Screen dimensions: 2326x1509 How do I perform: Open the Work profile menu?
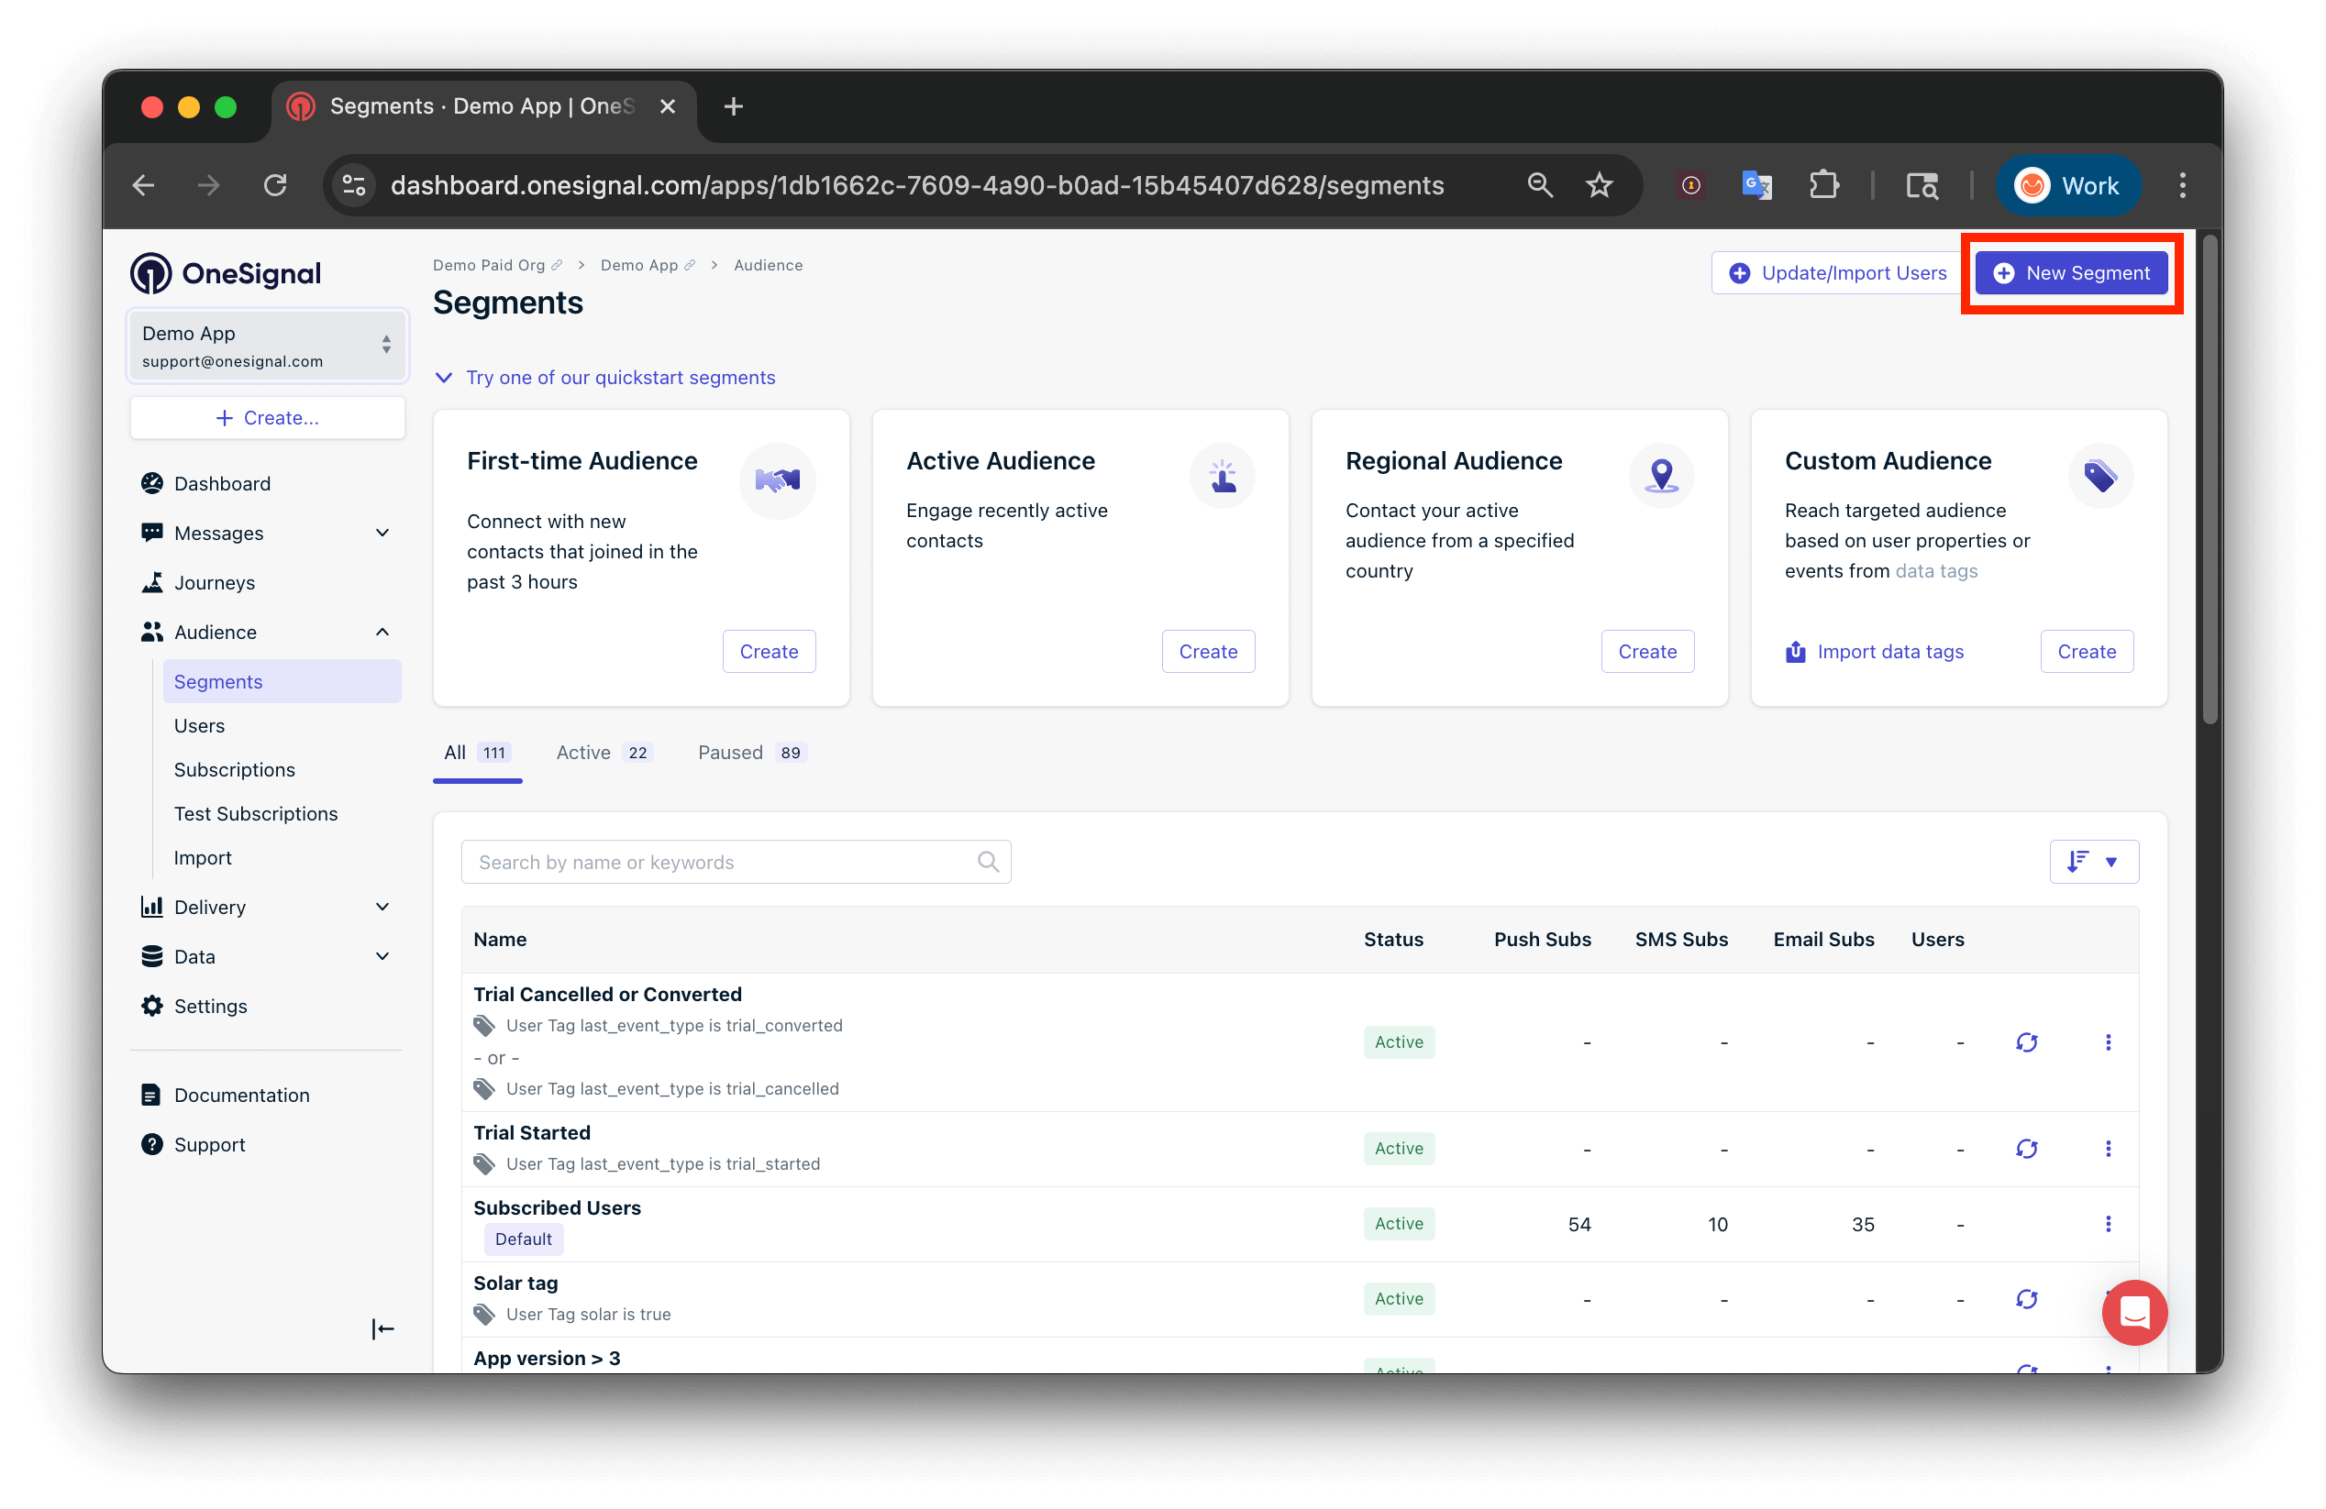click(x=2067, y=185)
